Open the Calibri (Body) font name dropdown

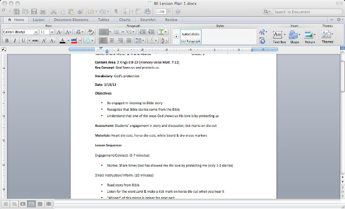tap(36, 32)
